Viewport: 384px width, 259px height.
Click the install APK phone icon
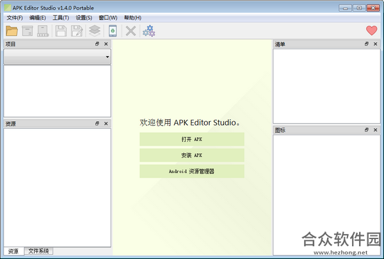click(x=113, y=31)
